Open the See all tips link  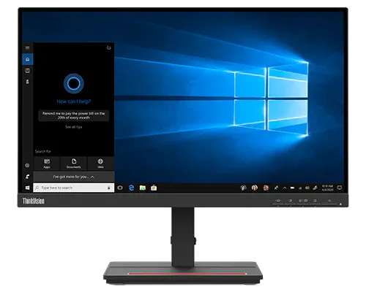tap(74, 127)
